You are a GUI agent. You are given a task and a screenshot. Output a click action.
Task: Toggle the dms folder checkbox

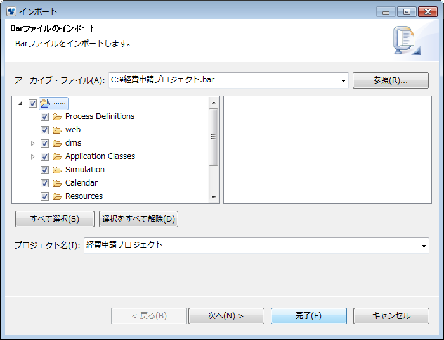44,143
